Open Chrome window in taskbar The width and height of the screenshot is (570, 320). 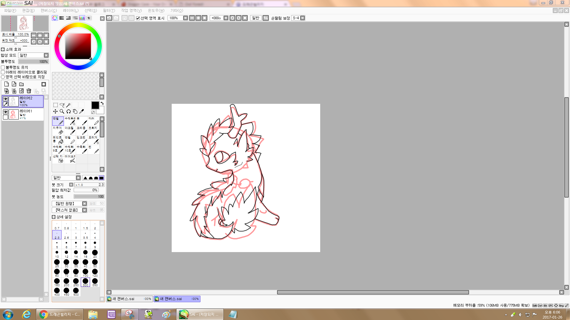[59, 314]
